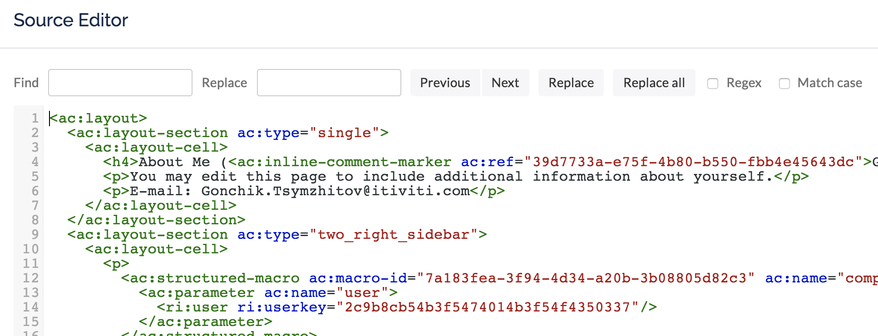Click closing </ac:parameter> on line 15
This screenshot has height=336, width=878.
[x=206, y=321]
